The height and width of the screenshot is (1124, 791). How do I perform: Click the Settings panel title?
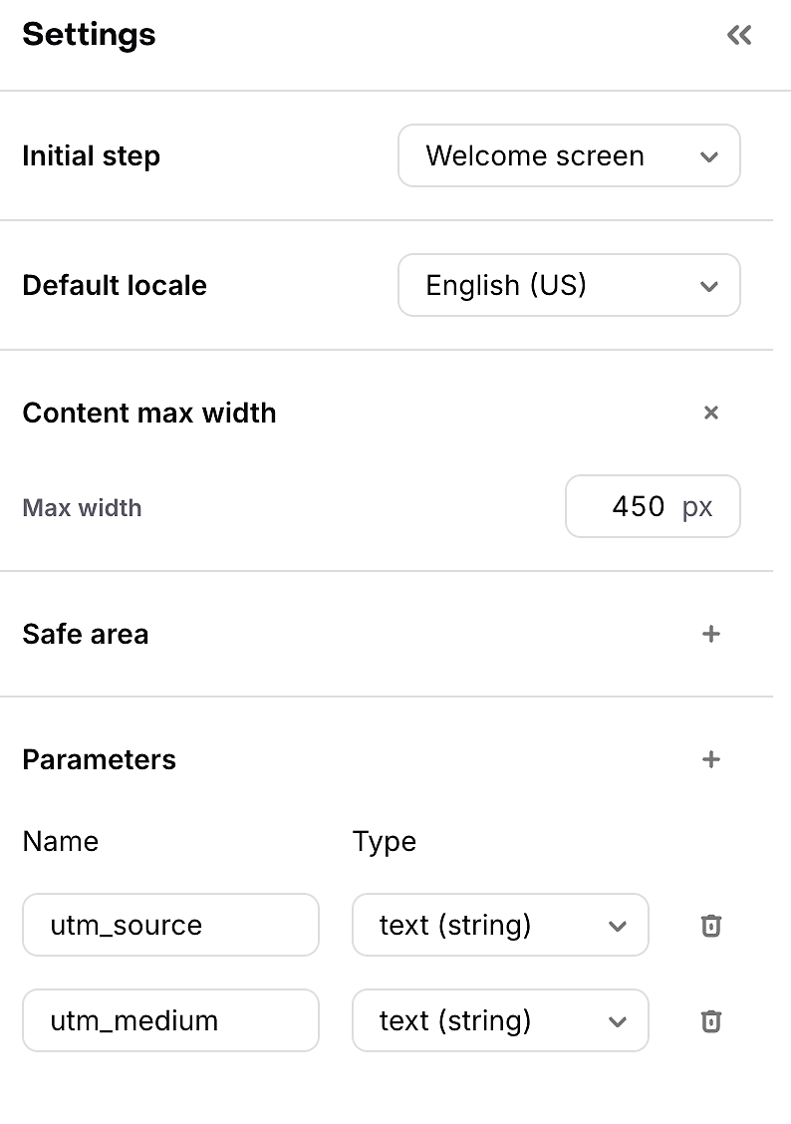pos(89,35)
